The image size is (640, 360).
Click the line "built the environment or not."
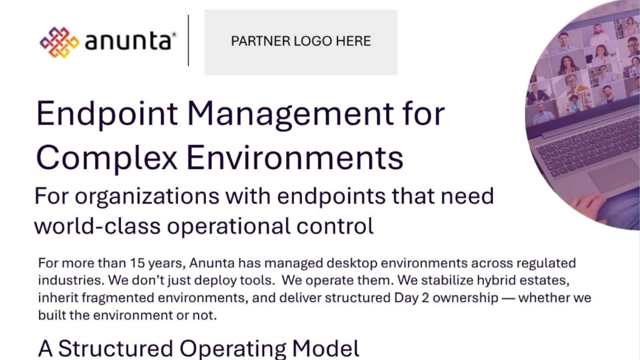127,315
